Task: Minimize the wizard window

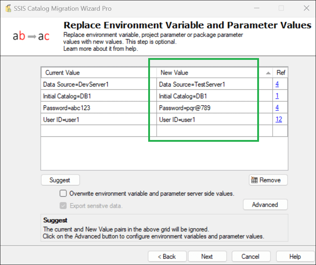Action: (257, 8)
